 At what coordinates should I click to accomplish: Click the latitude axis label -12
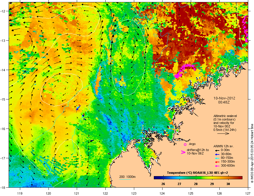point(3,11)
